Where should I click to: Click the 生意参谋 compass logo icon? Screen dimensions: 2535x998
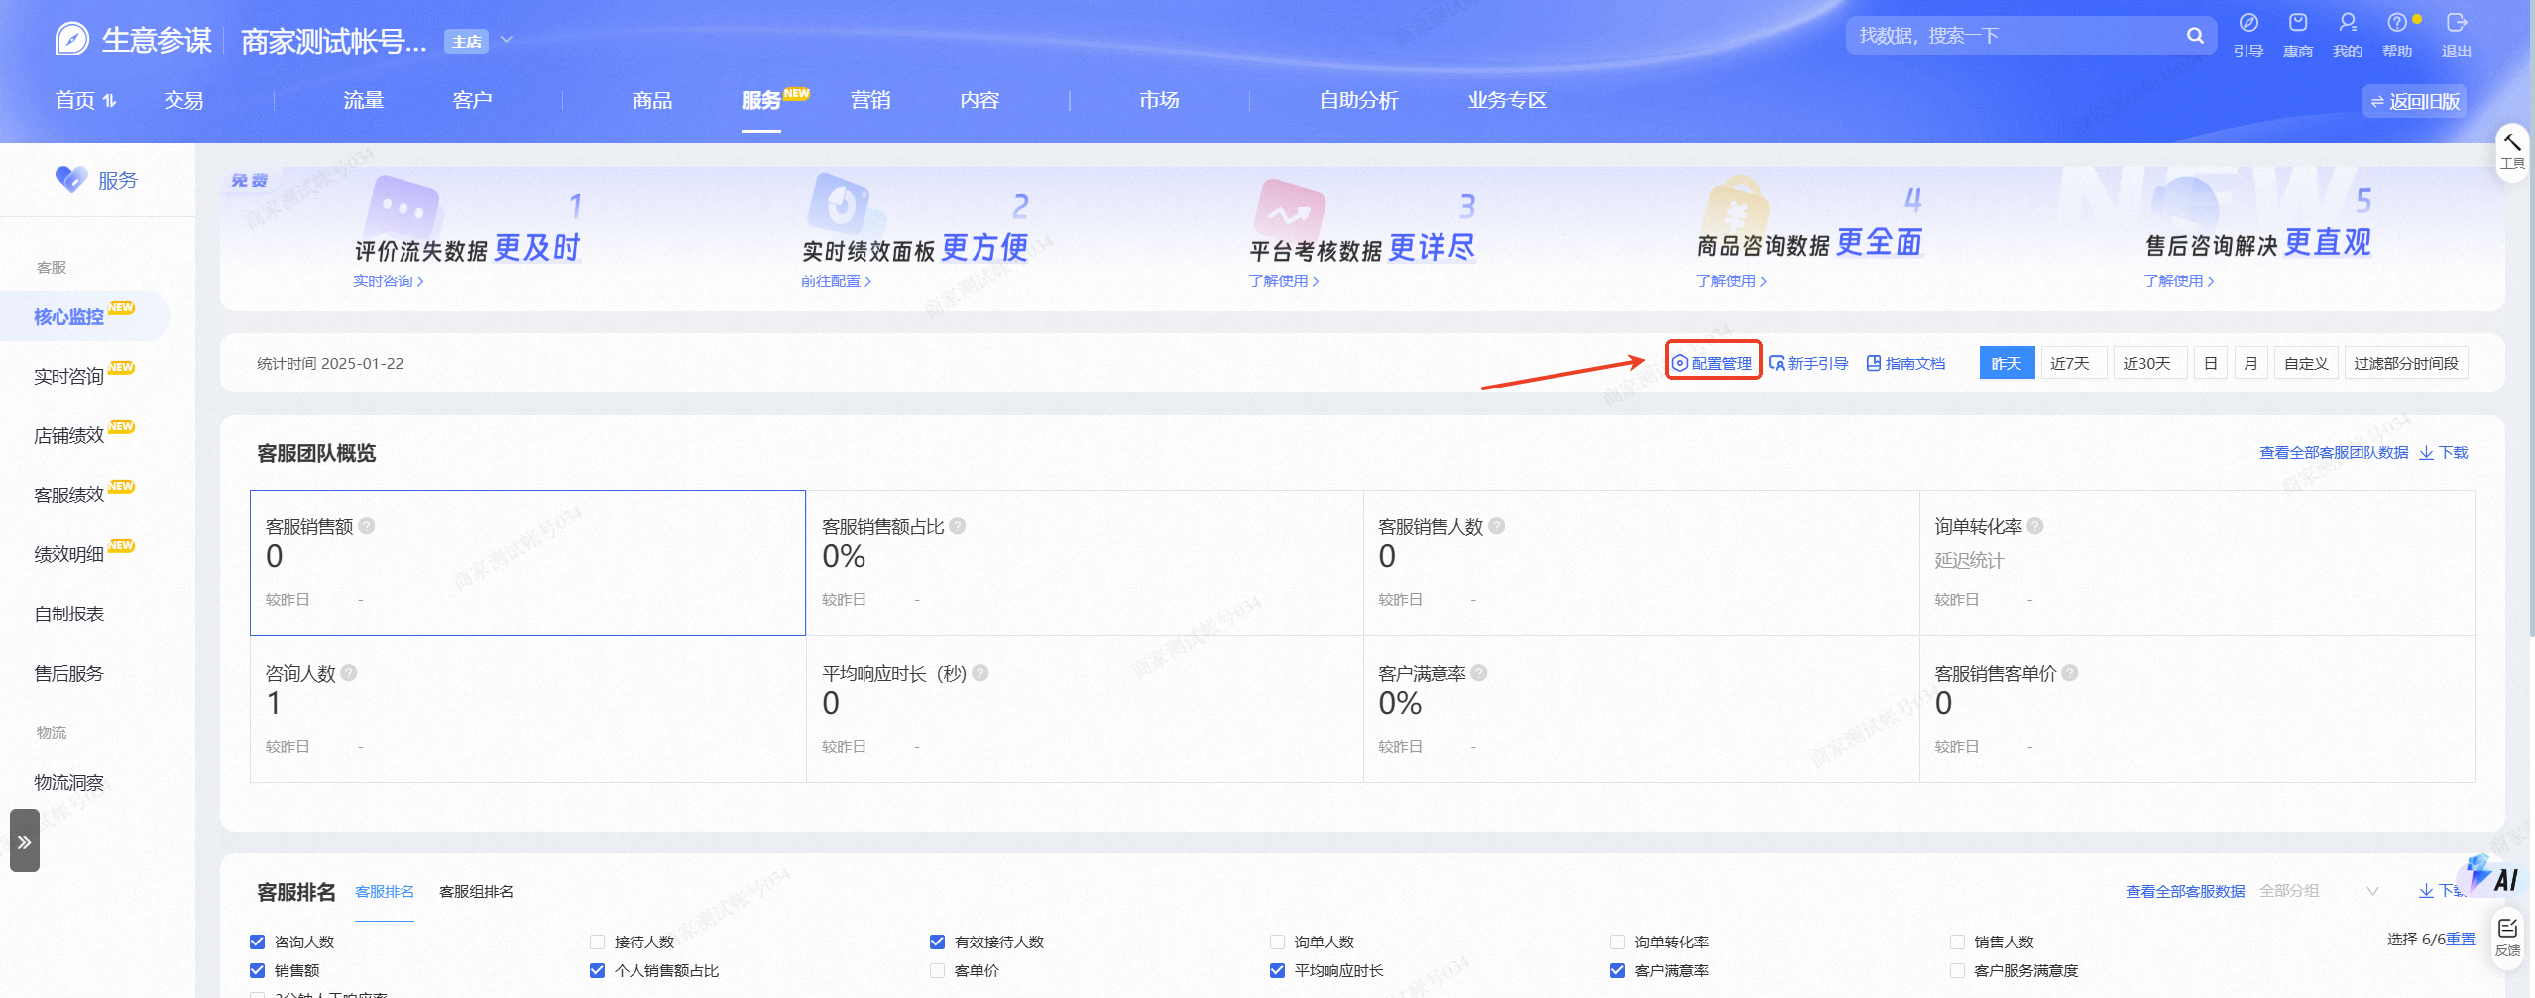click(72, 40)
